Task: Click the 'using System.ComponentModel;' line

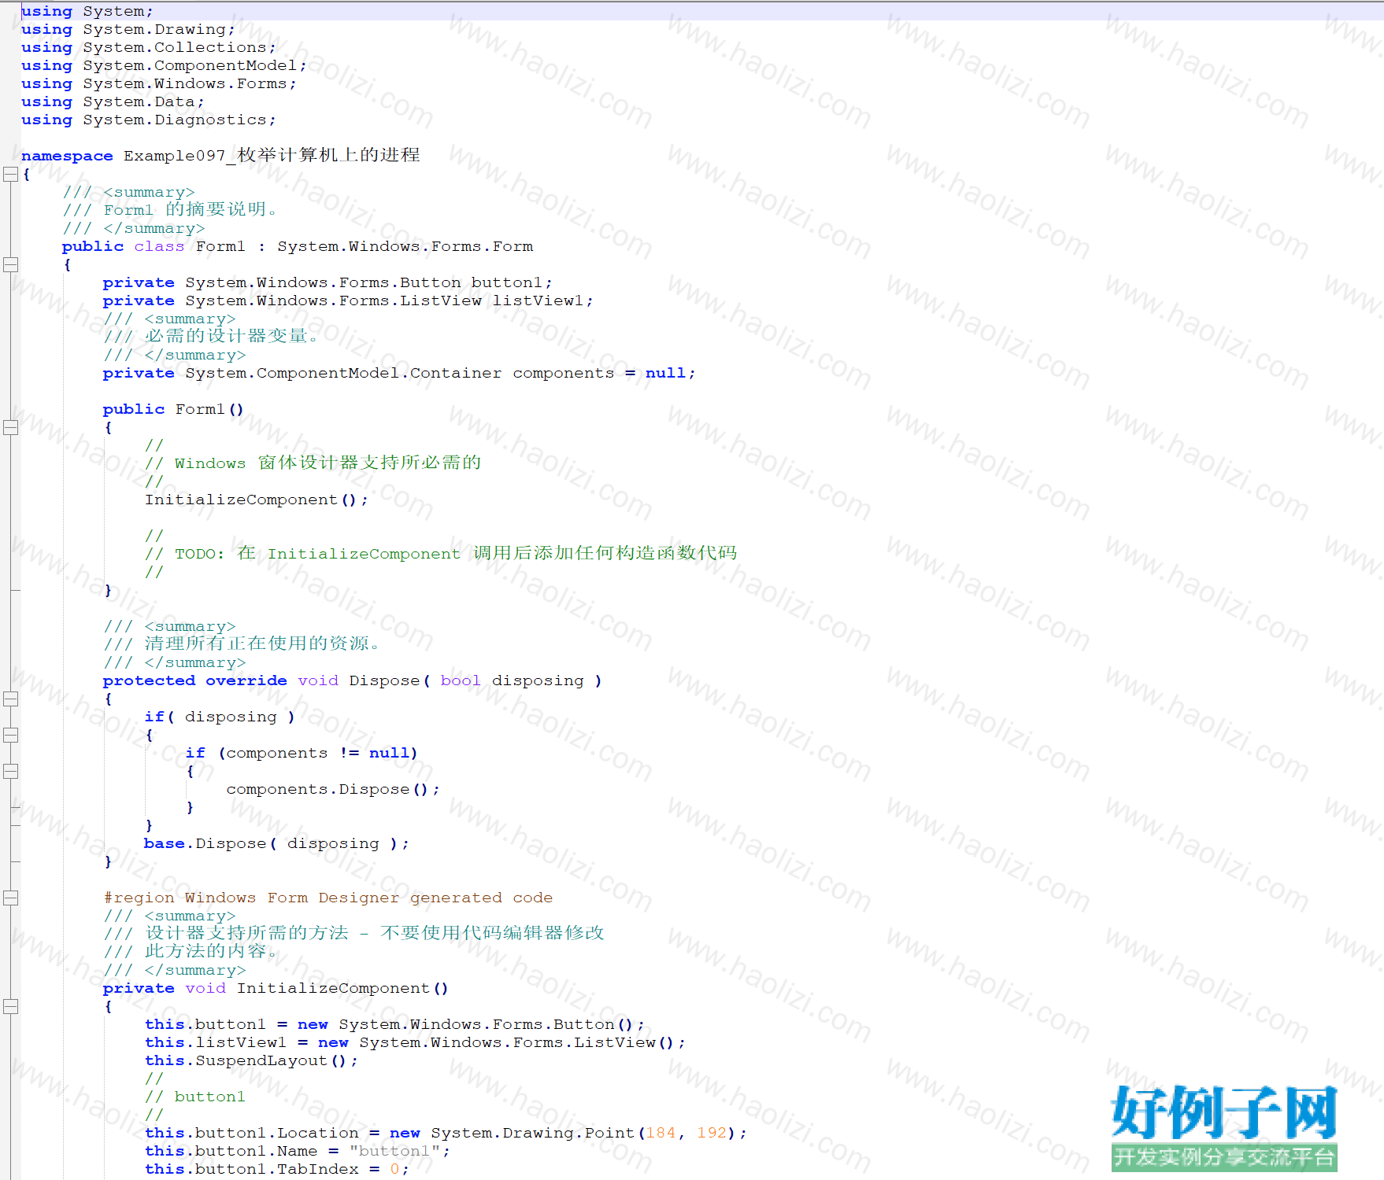Action: click(164, 65)
